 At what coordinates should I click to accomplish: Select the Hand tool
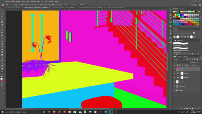pyautogui.click(x=2, y=69)
